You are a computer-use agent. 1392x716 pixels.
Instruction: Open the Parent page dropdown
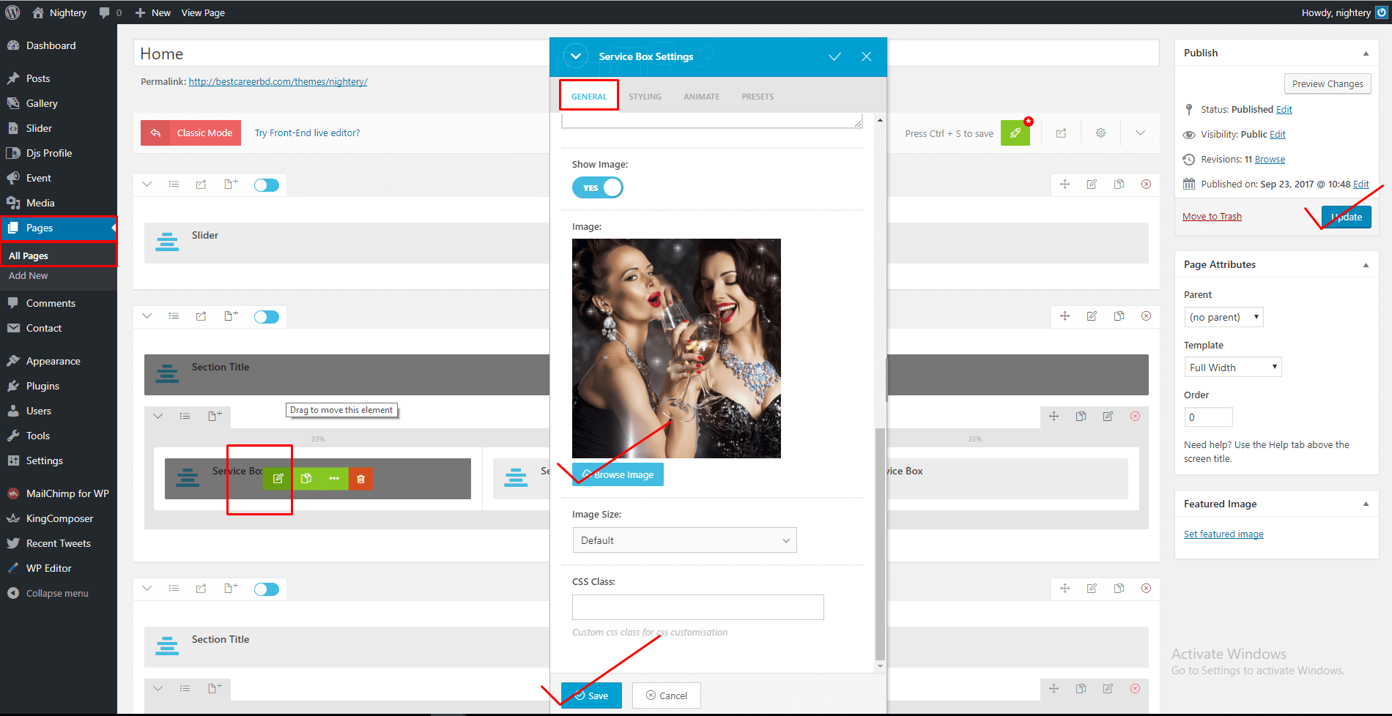(1223, 317)
